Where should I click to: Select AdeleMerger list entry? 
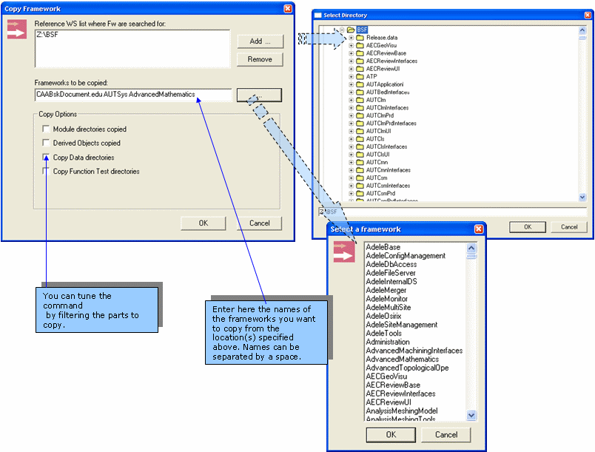(386, 290)
